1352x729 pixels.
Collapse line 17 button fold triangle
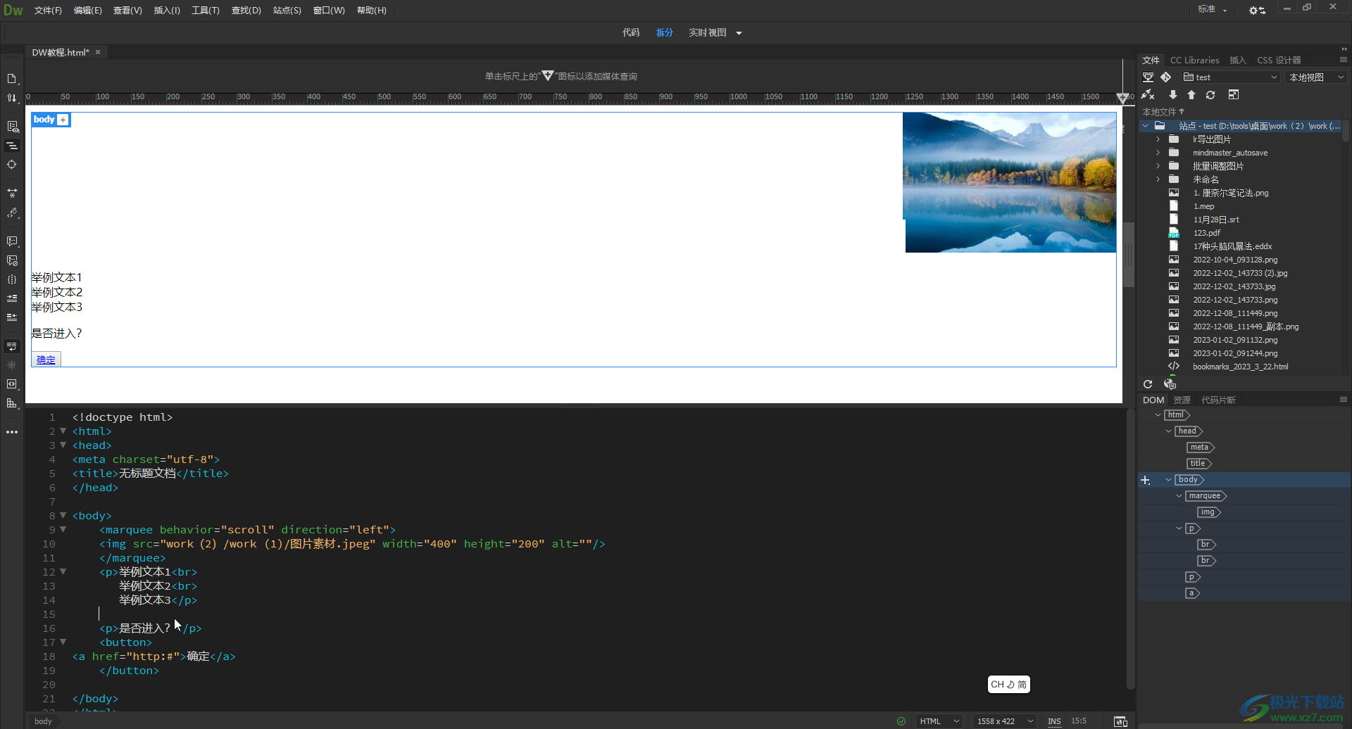pos(63,642)
